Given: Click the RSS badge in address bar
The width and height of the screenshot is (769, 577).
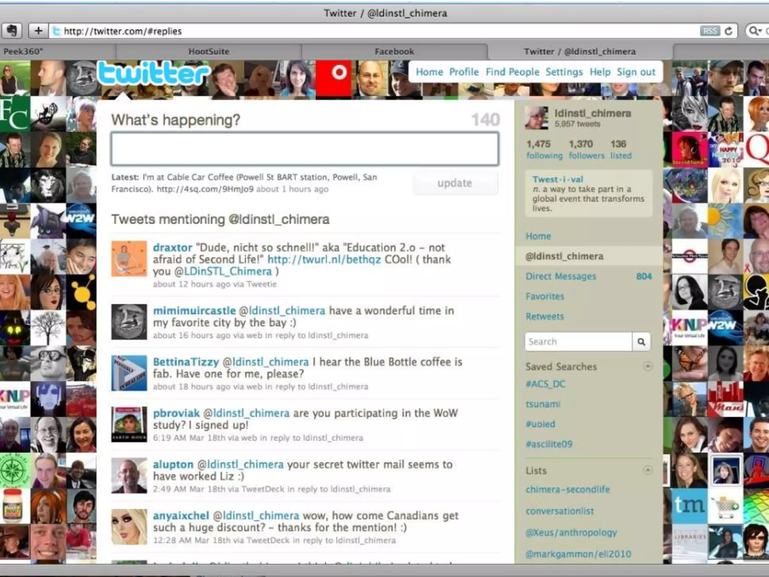Looking at the screenshot, I should [709, 31].
